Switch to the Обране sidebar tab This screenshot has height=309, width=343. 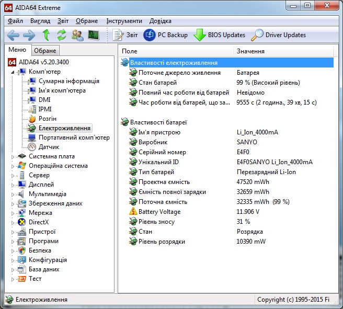point(45,51)
